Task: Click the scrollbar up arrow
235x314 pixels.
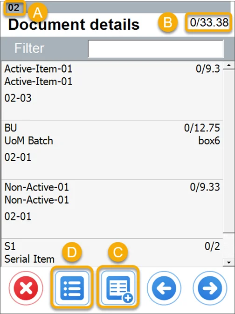Action: tap(228, 65)
